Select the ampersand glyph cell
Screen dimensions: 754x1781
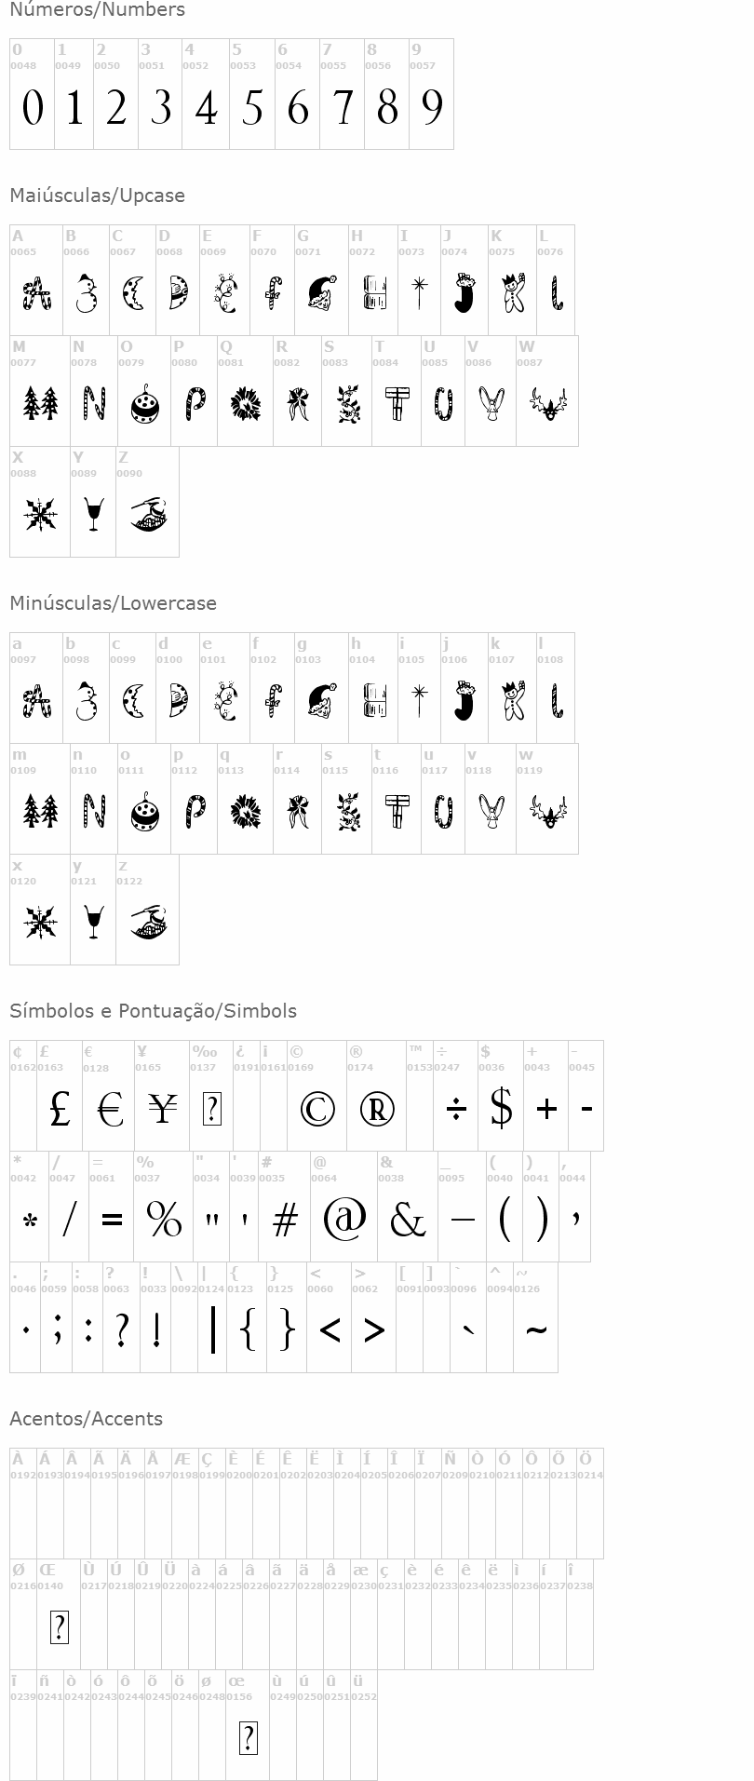click(408, 1207)
